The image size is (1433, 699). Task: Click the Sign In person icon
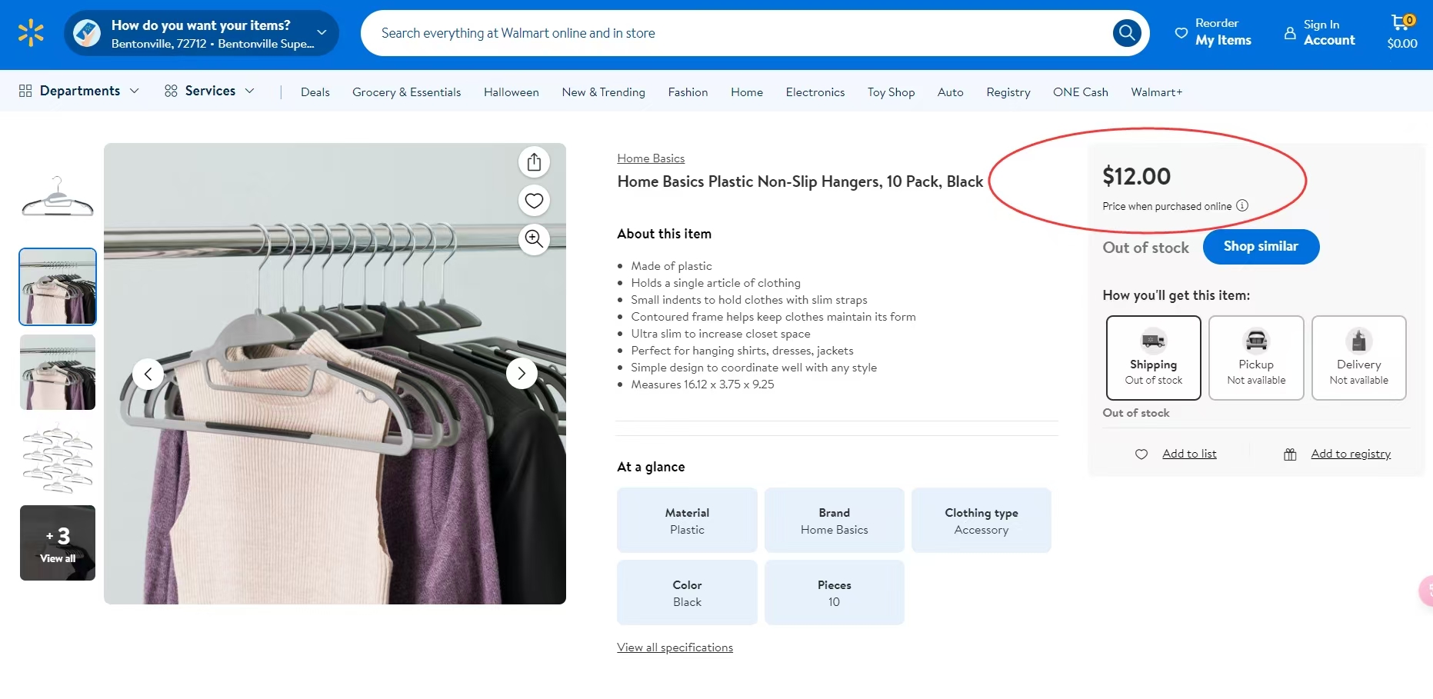[x=1290, y=33]
